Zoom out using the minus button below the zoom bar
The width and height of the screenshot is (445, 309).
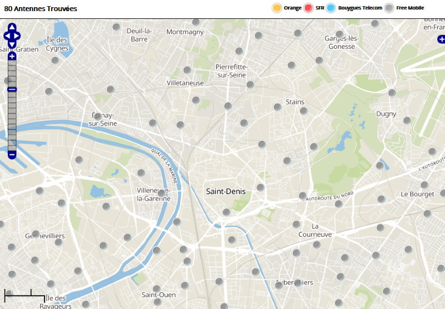[x=12, y=154]
